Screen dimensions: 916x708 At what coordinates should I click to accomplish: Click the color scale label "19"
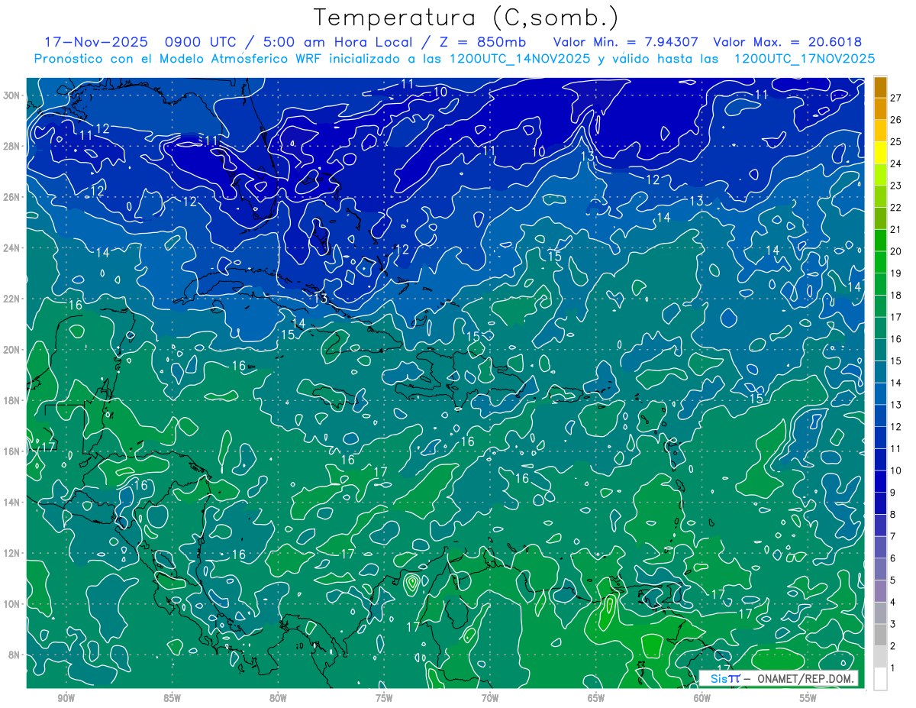pos(896,273)
